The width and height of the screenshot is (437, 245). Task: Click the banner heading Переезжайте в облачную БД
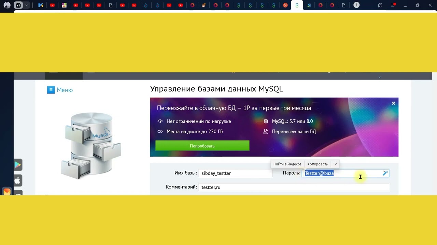tap(234, 108)
